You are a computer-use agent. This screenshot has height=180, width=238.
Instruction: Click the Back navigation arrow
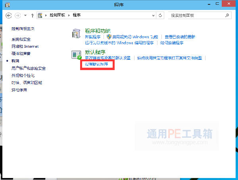pyautogui.click(x=8, y=16)
